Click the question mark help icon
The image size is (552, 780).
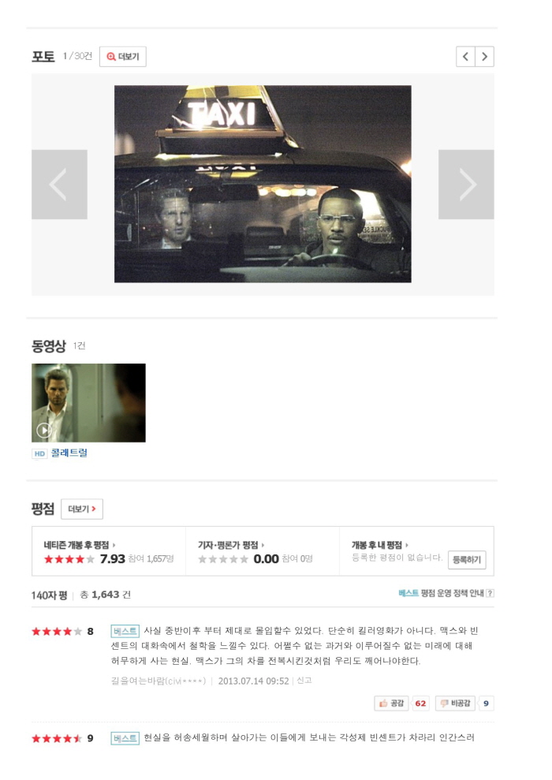(x=490, y=593)
